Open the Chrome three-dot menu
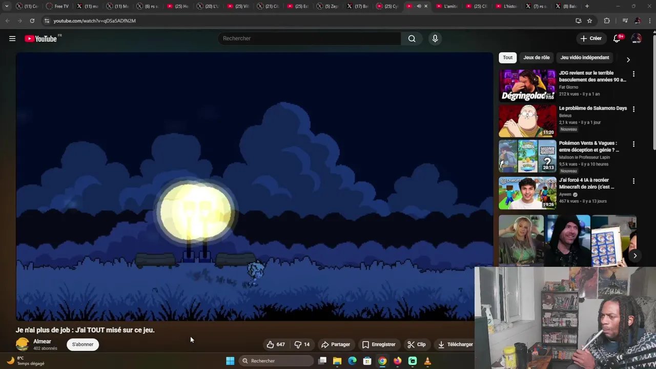Viewport: 656px width, 369px height. pyautogui.click(x=649, y=20)
